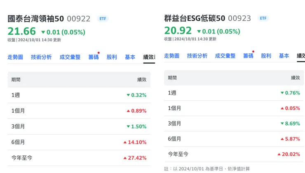The width and height of the screenshot is (305, 173).
Task: Click the code 00923
Action: click(239, 18)
